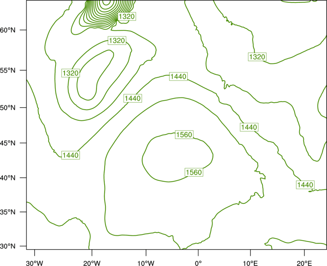Viewport: 327px width, 266px height.
Task: Select the 30°N latitude label
Action: [x=8, y=246]
